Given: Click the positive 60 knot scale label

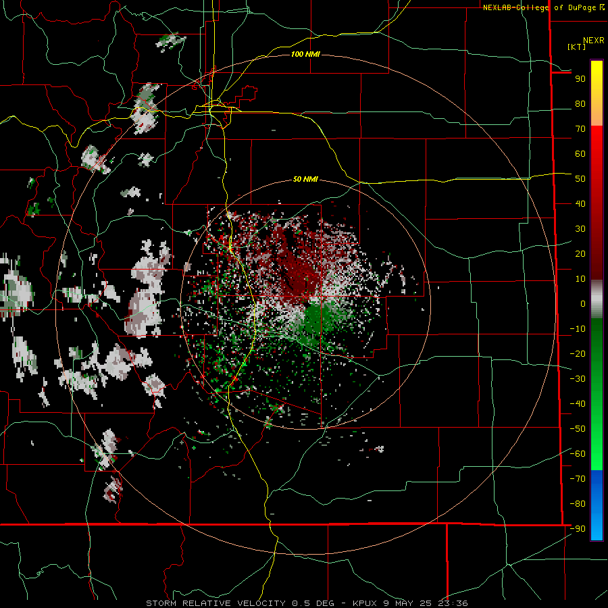Looking at the screenshot, I should (x=580, y=154).
